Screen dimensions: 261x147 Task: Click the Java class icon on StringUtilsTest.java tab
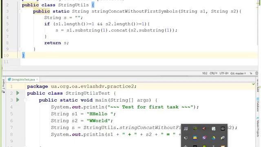coord(9,80)
